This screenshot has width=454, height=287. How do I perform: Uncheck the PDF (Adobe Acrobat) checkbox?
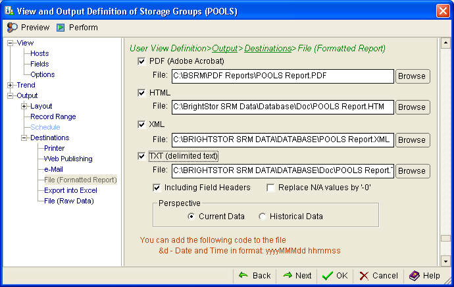[x=141, y=61]
